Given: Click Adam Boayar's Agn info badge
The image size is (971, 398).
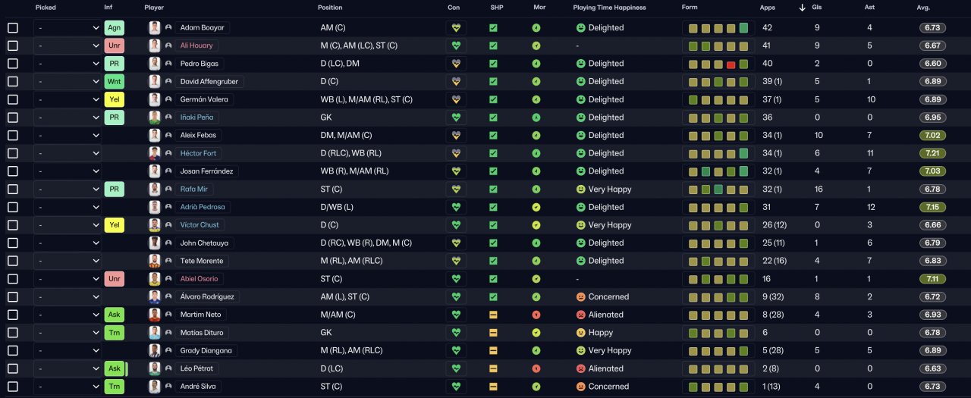Looking at the screenshot, I should coord(114,27).
